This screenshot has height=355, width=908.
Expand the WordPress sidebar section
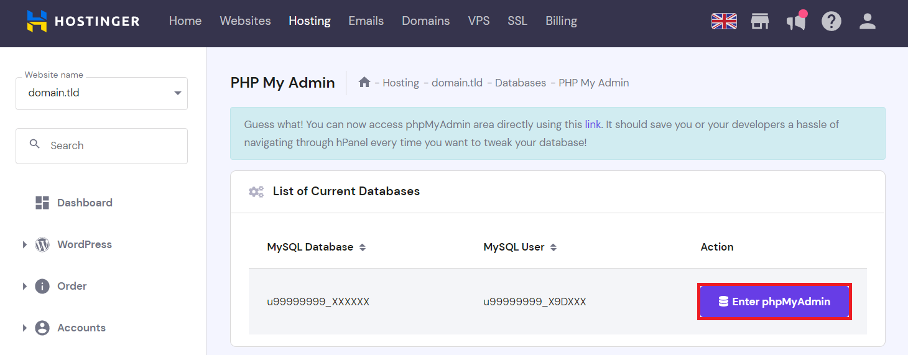25,245
